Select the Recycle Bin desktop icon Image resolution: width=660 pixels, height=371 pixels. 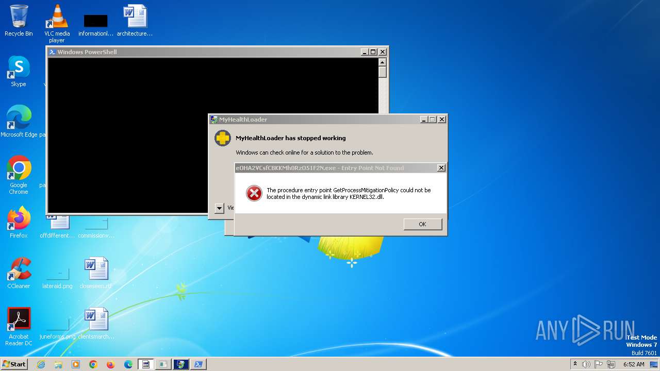pos(19,21)
